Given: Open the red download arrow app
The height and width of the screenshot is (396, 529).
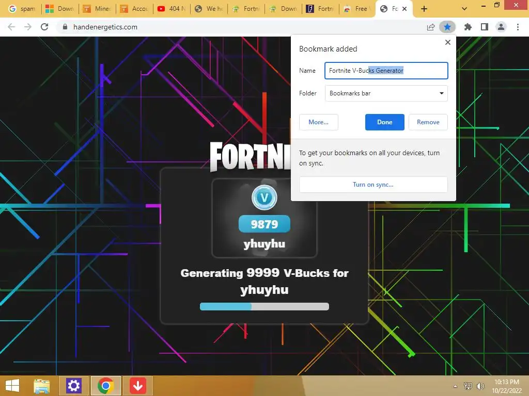Looking at the screenshot, I should (137, 386).
